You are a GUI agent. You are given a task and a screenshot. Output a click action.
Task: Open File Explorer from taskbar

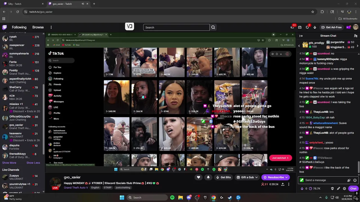(x=180, y=198)
